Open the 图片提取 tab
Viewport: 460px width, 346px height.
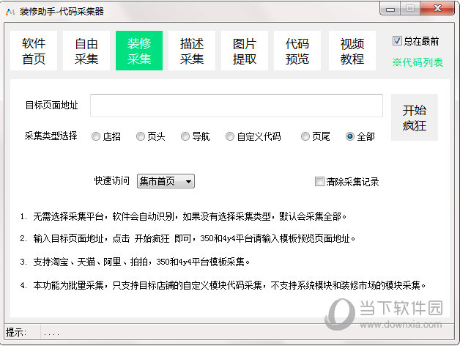(245, 51)
